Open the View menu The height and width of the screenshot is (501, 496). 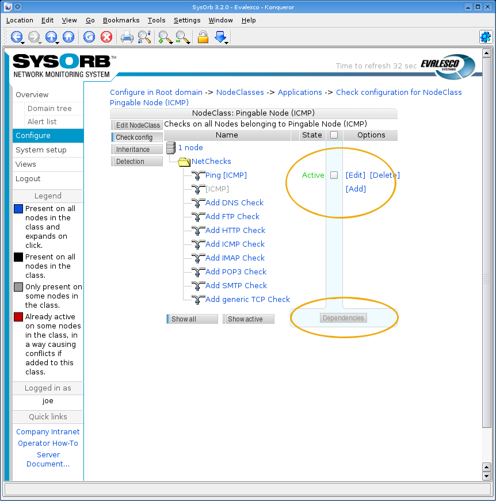coord(70,20)
